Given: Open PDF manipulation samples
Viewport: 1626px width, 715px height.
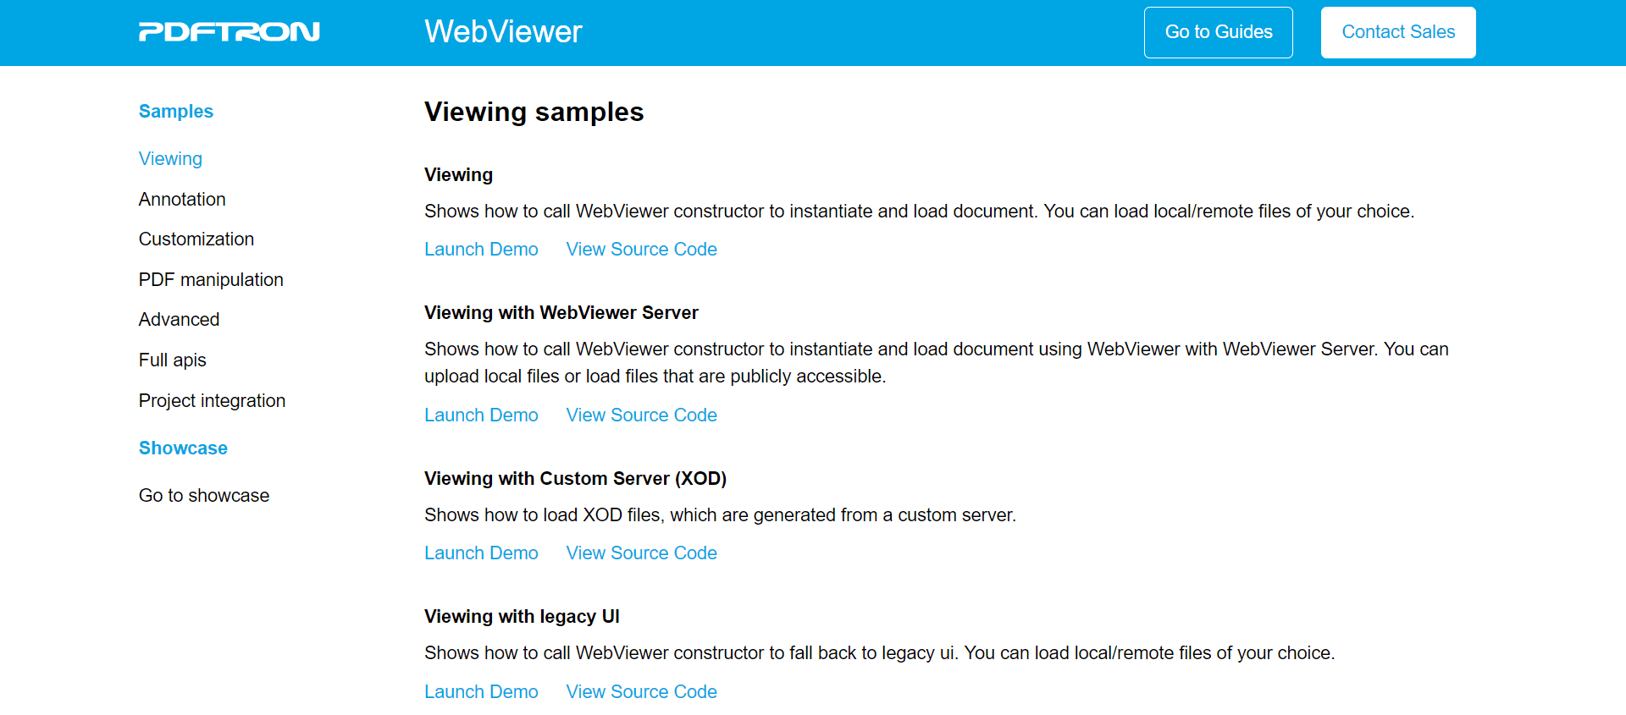Looking at the screenshot, I should tap(211, 280).
